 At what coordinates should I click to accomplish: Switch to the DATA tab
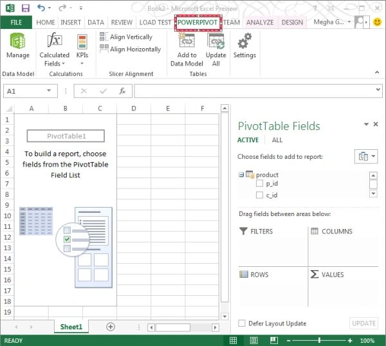[x=96, y=23]
